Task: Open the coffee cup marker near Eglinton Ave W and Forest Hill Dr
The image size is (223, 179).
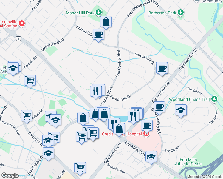Action: [162, 68]
